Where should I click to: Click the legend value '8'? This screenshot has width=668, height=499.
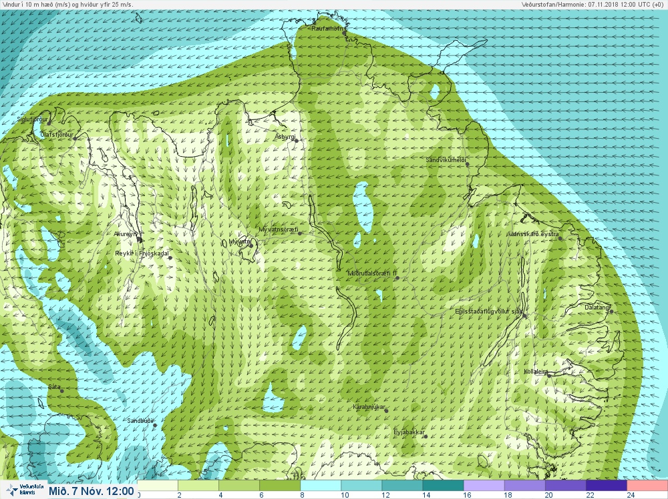[302, 495]
